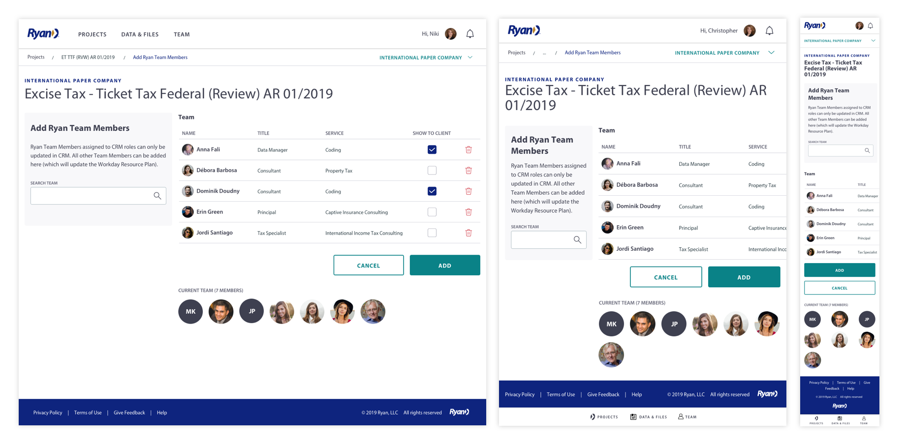Open notifications bell in desktop view
The height and width of the screenshot is (445, 905).
click(470, 34)
